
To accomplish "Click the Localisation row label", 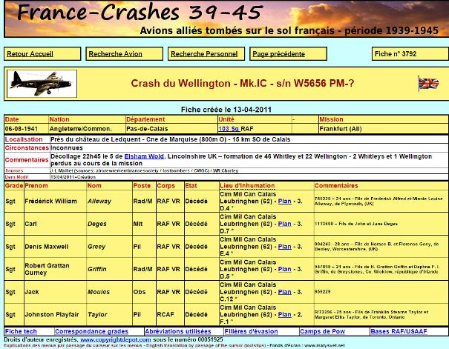I will 24,139.
